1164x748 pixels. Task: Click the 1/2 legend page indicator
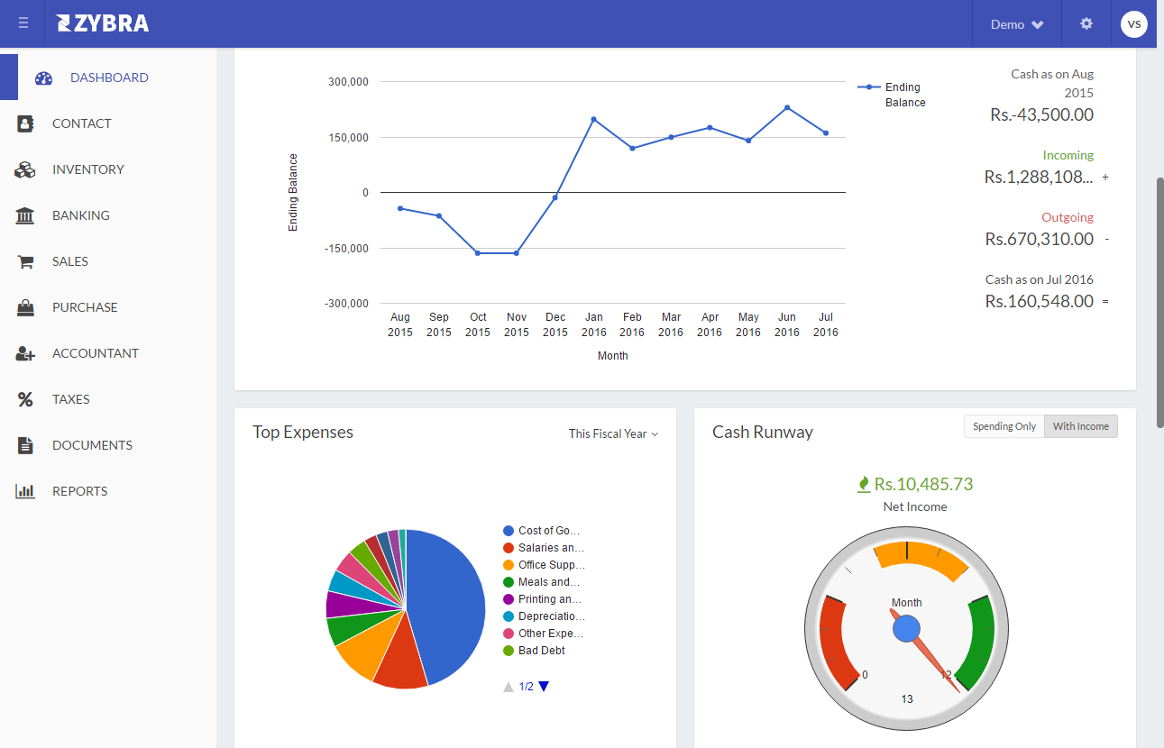[x=527, y=687]
